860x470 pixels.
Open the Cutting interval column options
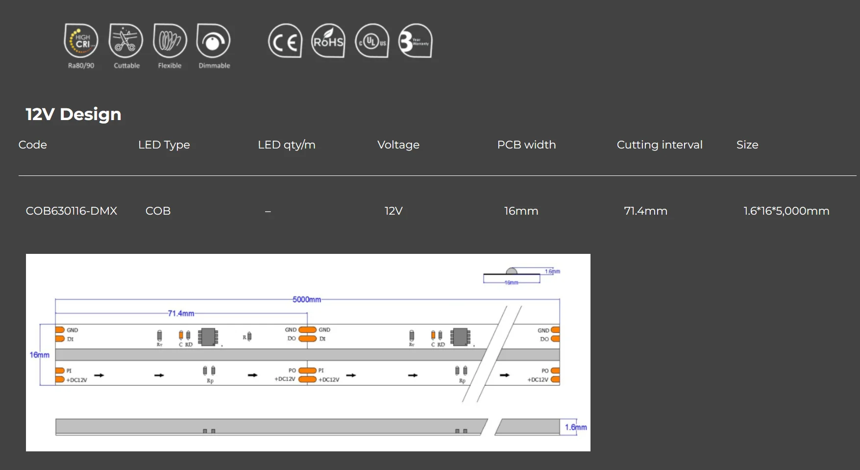coord(659,145)
